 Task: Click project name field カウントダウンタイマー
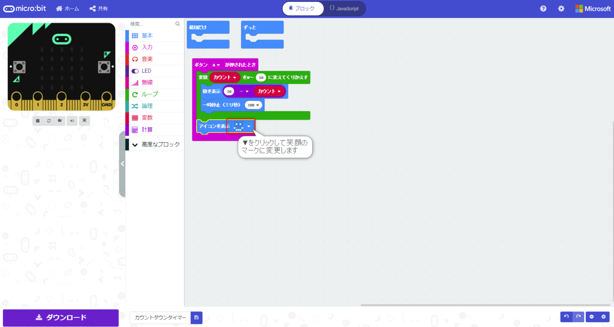160,317
